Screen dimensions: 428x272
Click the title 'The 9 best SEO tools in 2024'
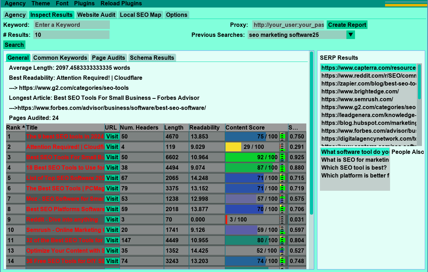(65, 137)
